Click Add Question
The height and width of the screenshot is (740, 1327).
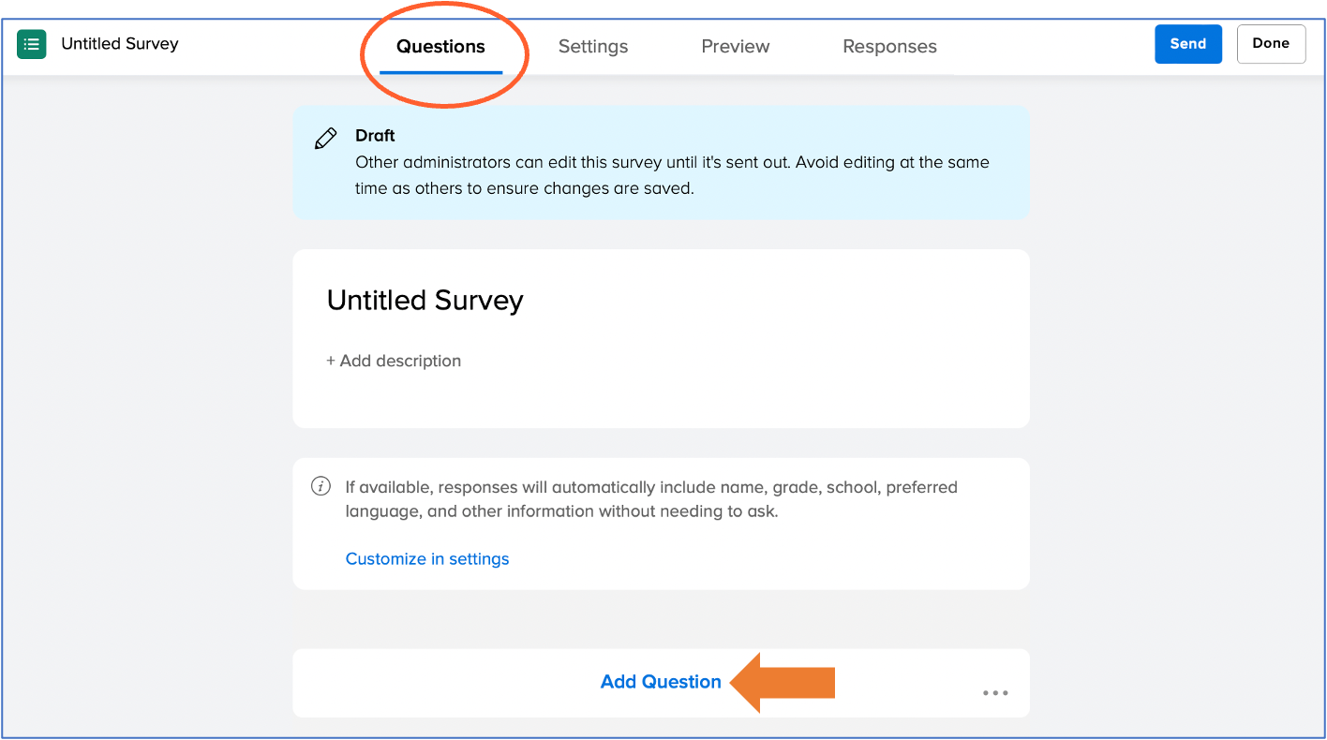click(660, 682)
